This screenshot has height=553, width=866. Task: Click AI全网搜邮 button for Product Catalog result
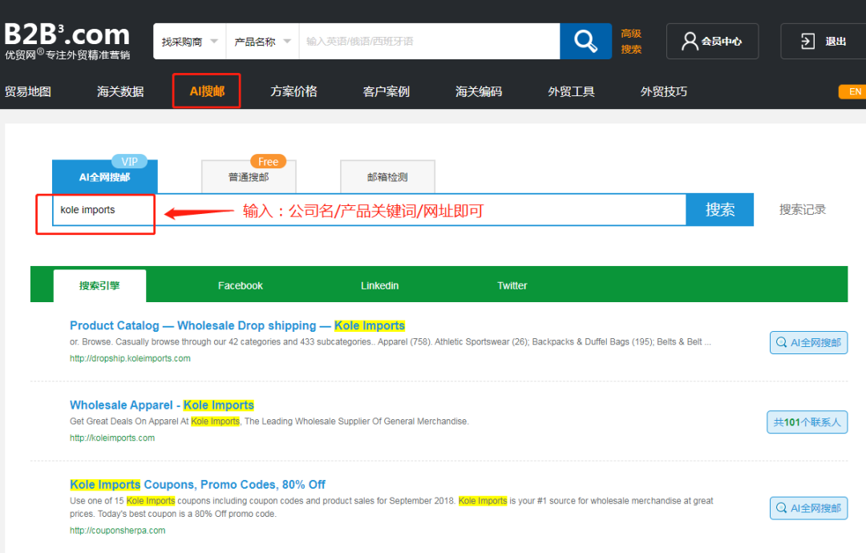point(808,343)
